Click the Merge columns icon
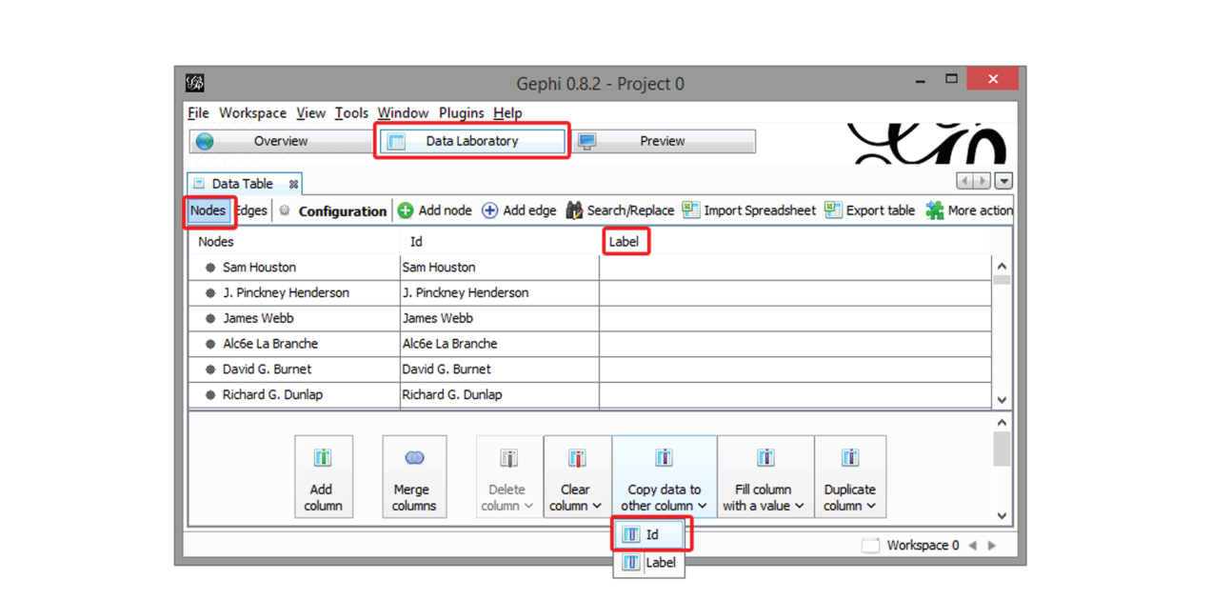 (414, 458)
